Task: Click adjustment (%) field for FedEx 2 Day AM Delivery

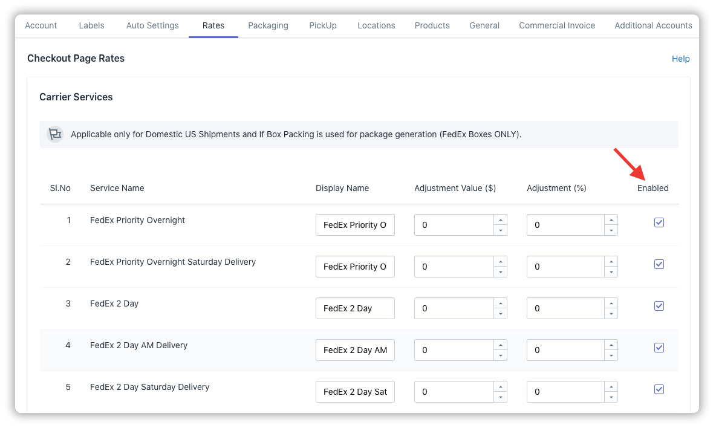Action: (x=565, y=350)
